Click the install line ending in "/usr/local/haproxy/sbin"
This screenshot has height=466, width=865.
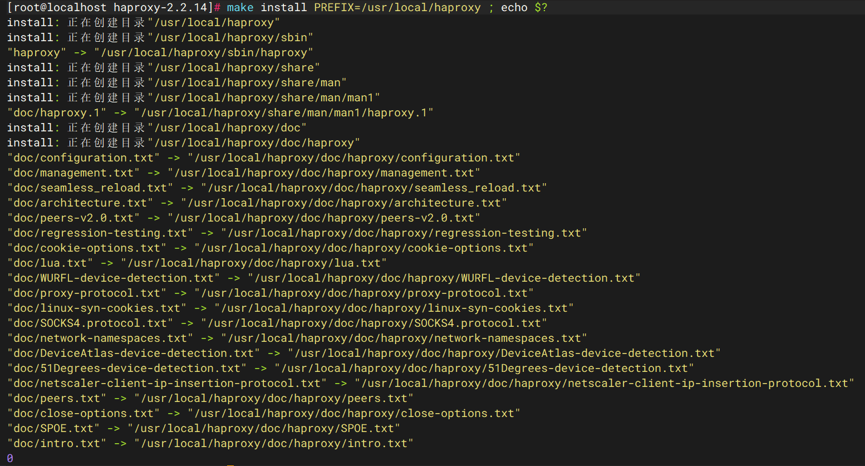click(x=160, y=38)
